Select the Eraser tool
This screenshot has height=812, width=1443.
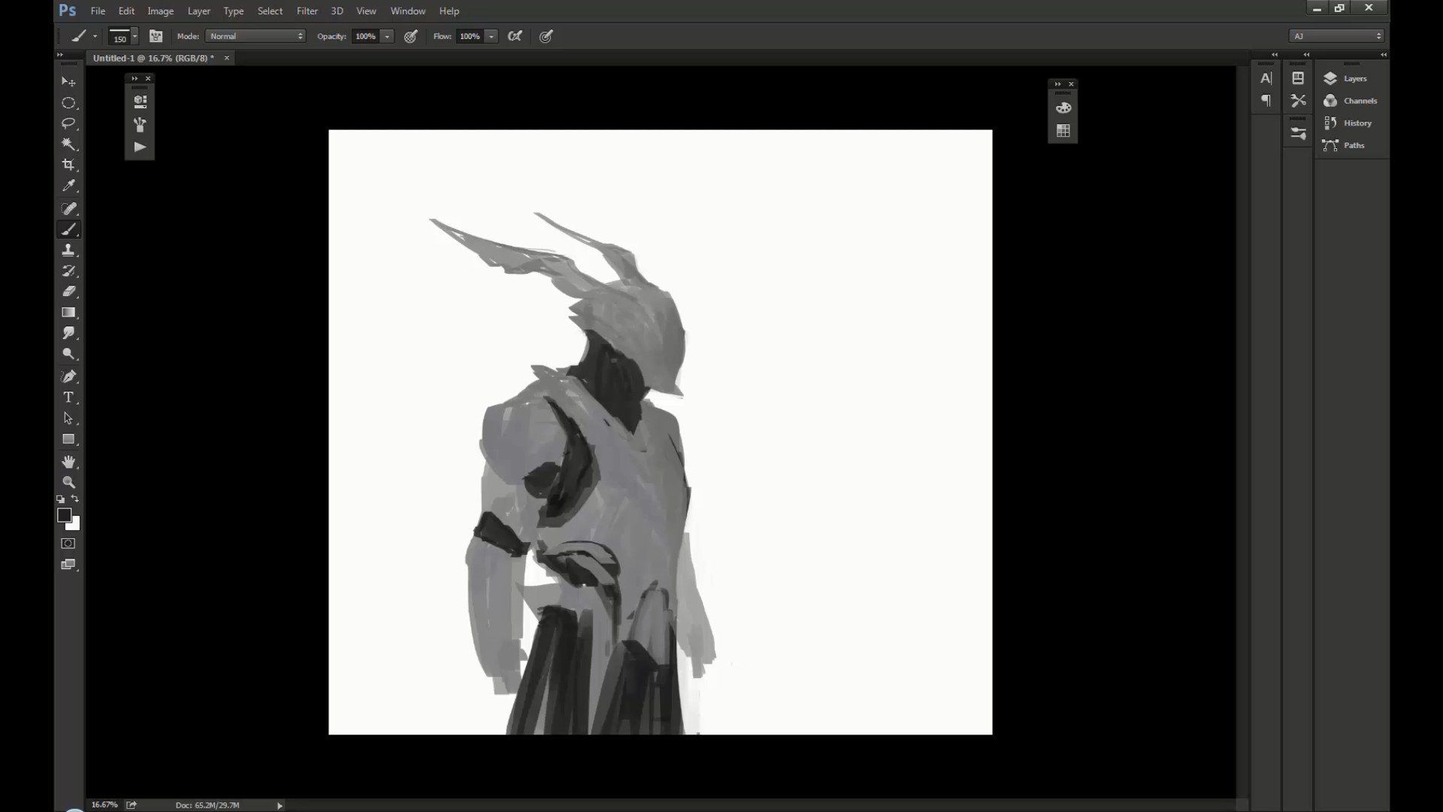pyautogui.click(x=68, y=292)
